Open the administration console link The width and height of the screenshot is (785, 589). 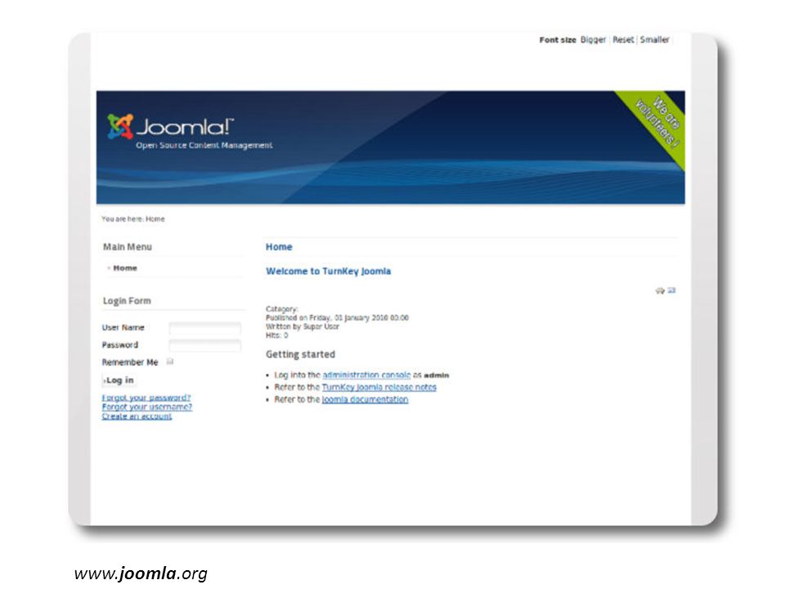pos(366,375)
